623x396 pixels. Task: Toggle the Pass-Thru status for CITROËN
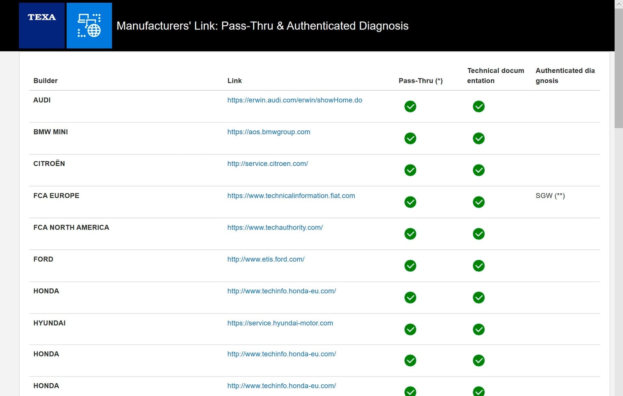pyautogui.click(x=410, y=170)
